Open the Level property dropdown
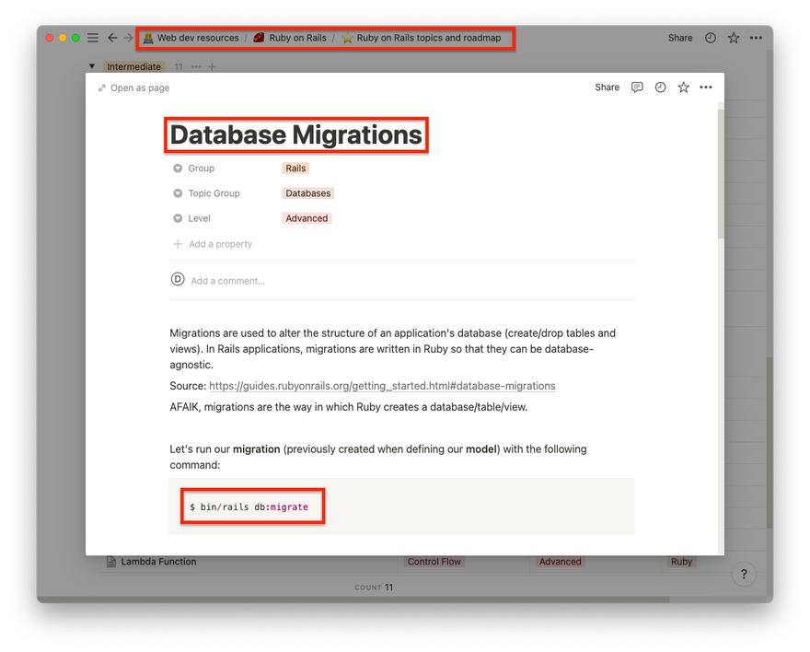Viewport: 810px width, 652px height. click(x=199, y=218)
